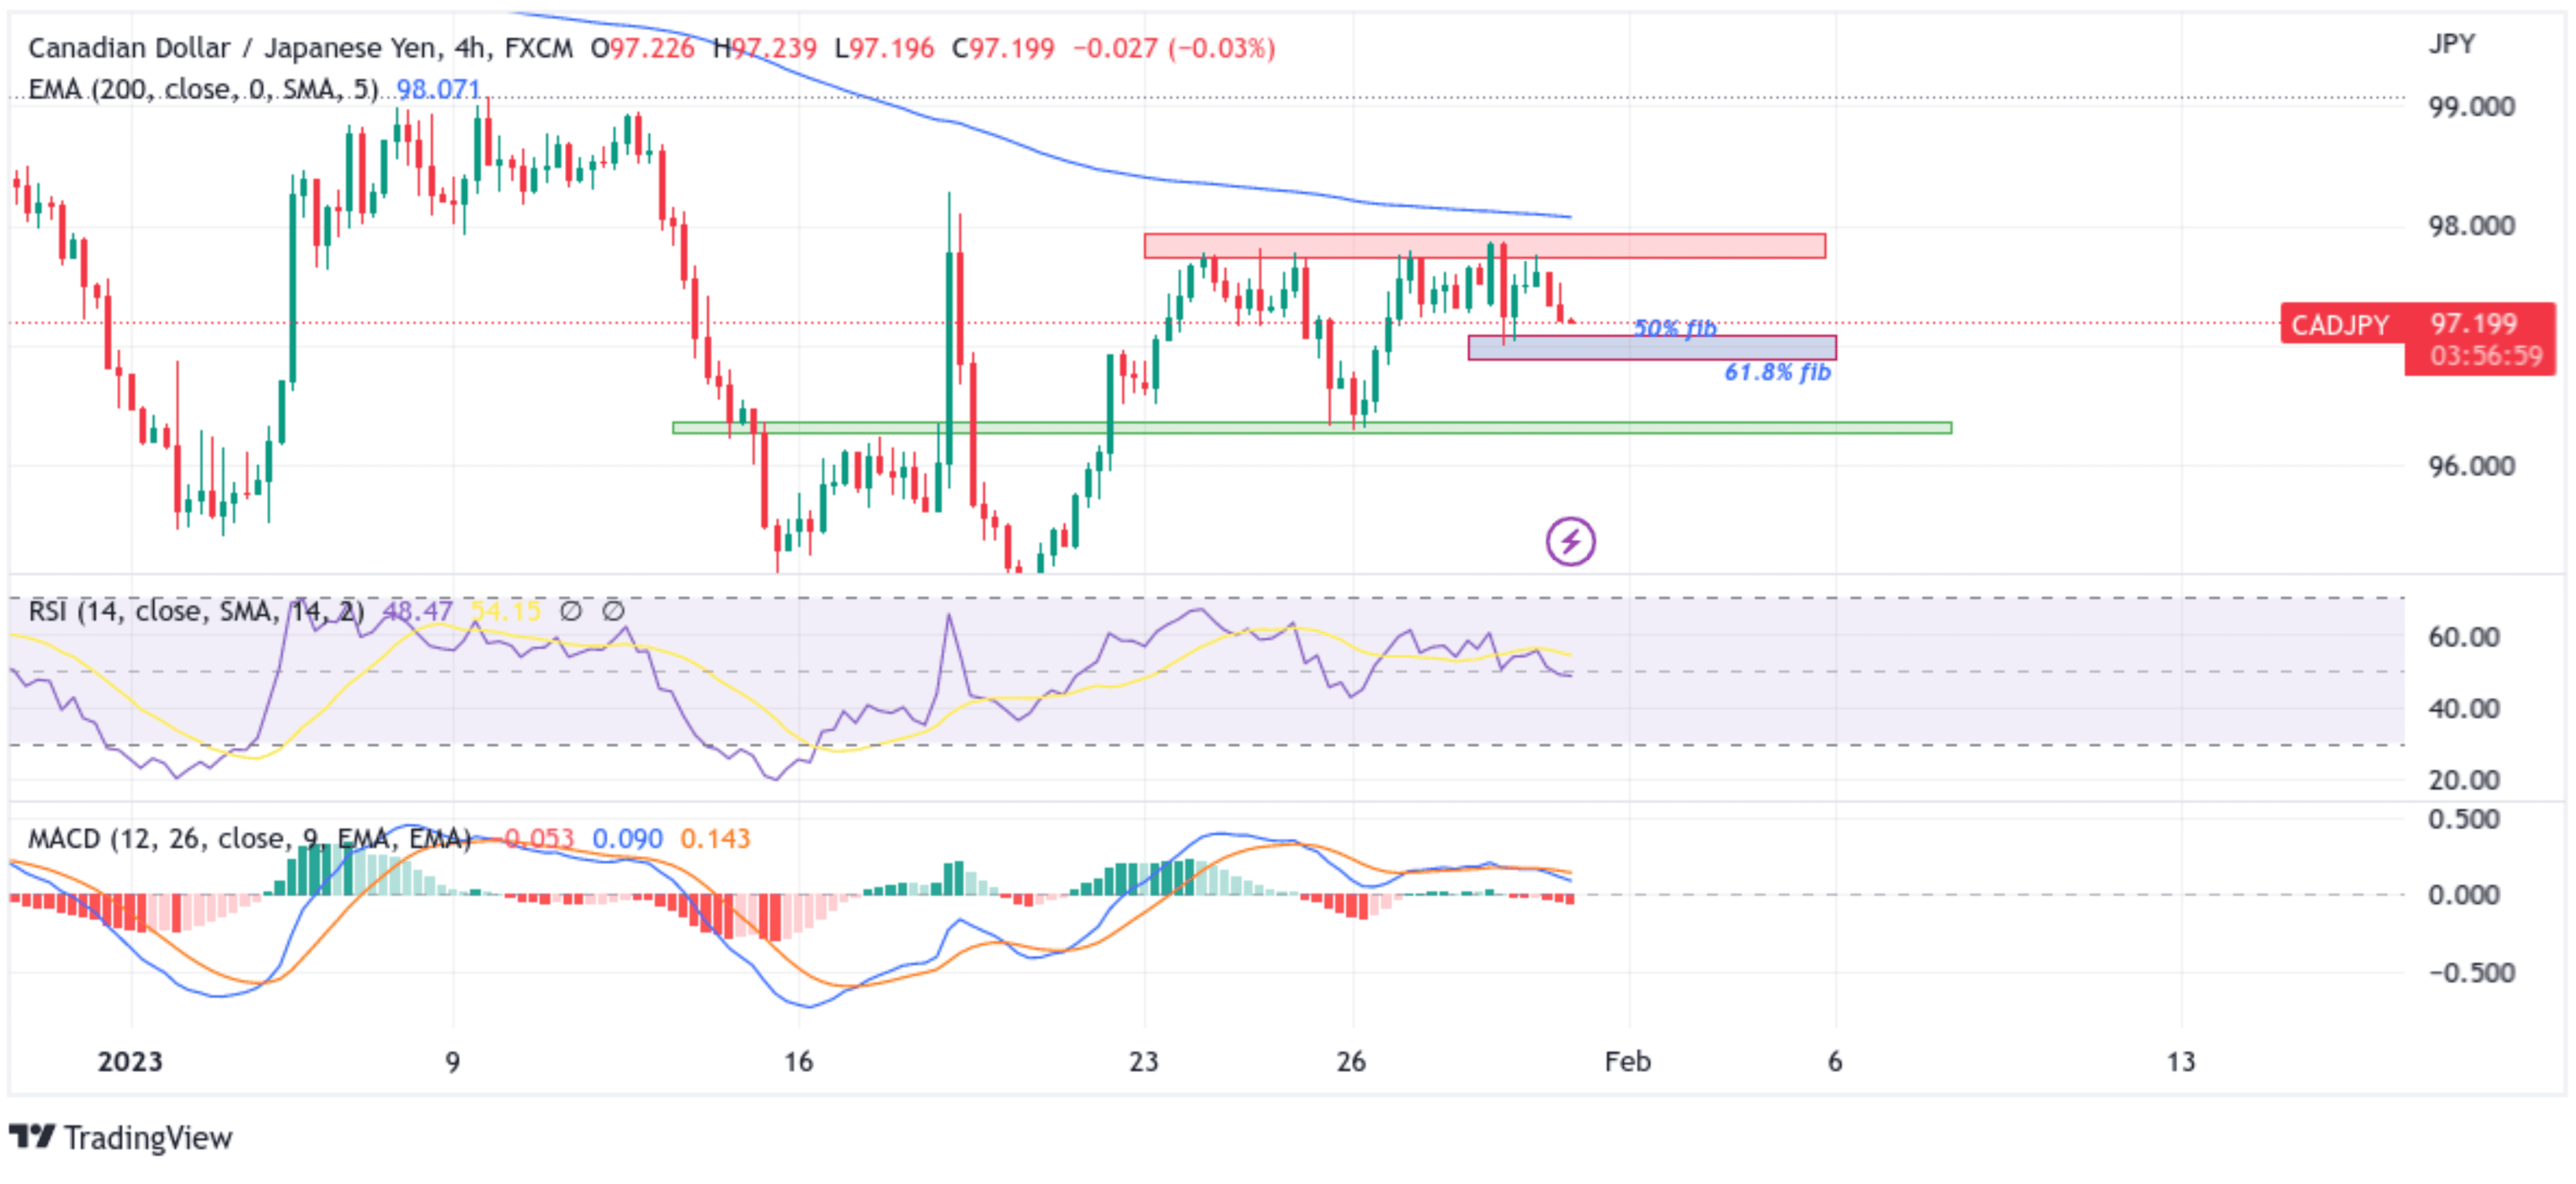Image resolution: width=2576 pixels, height=1184 pixels.
Task: Select the red resistance zone rectangle
Action: (x=1485, y=246)
